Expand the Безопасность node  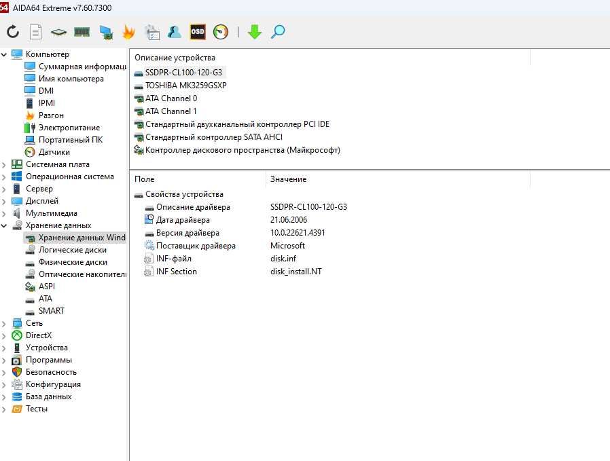(x=4, y=372)
